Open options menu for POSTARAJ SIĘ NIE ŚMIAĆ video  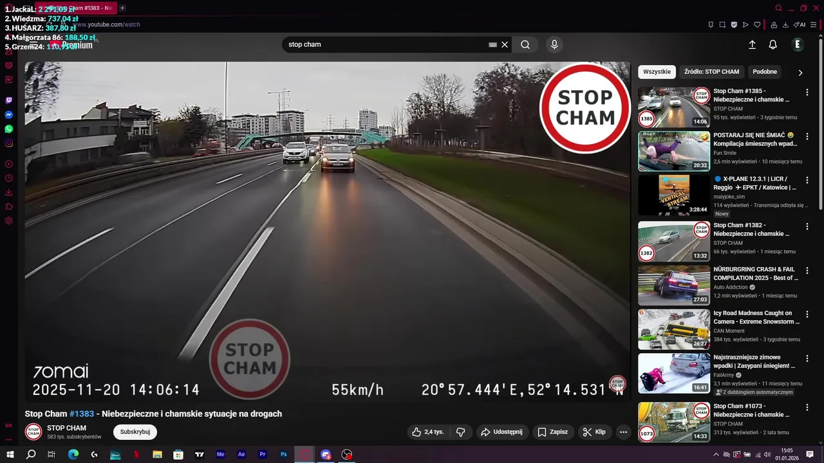(807, 136)
